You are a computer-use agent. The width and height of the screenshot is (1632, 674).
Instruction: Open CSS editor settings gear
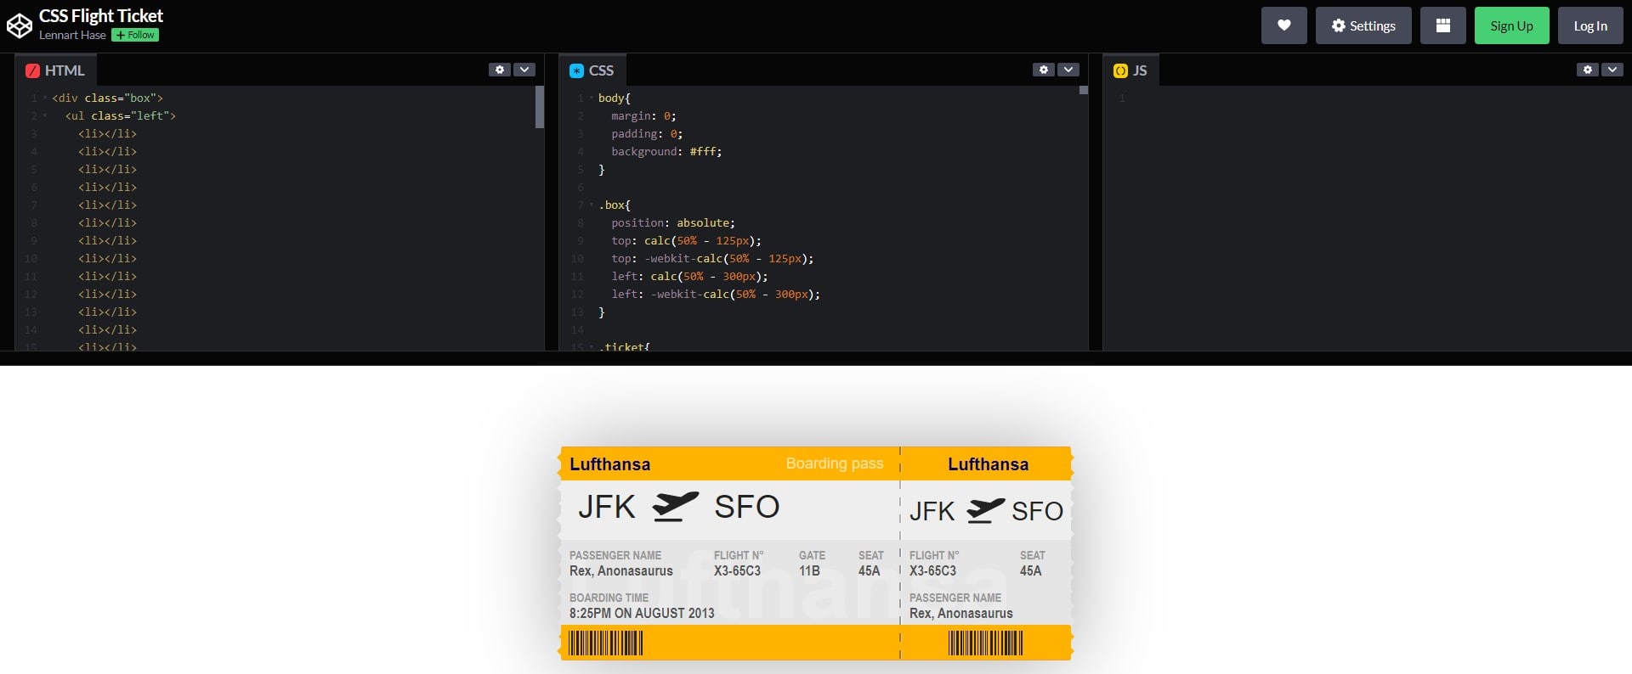(x=1044, y=70)
